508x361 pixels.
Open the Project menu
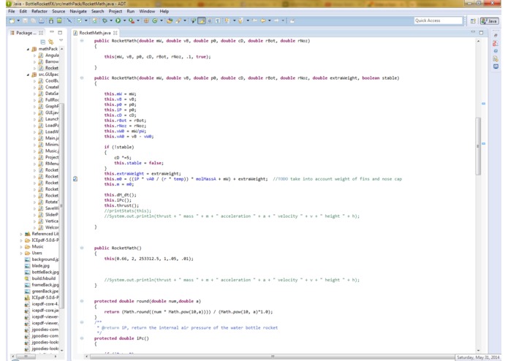[x=115, y=12]
